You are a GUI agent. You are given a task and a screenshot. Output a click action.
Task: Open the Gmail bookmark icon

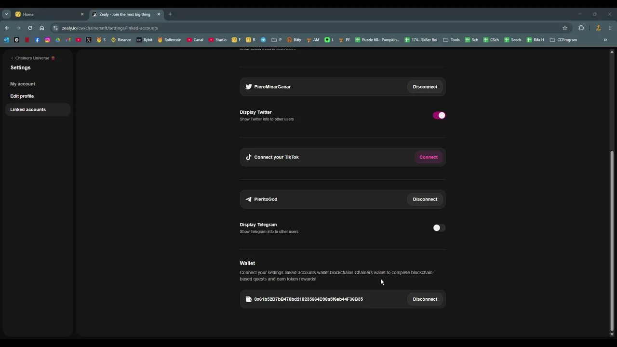pos(68,40)
